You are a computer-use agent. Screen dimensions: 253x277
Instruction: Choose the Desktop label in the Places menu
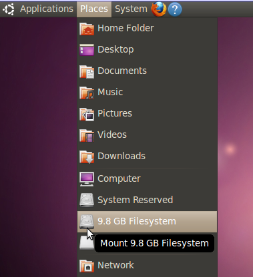pos(115,49)
